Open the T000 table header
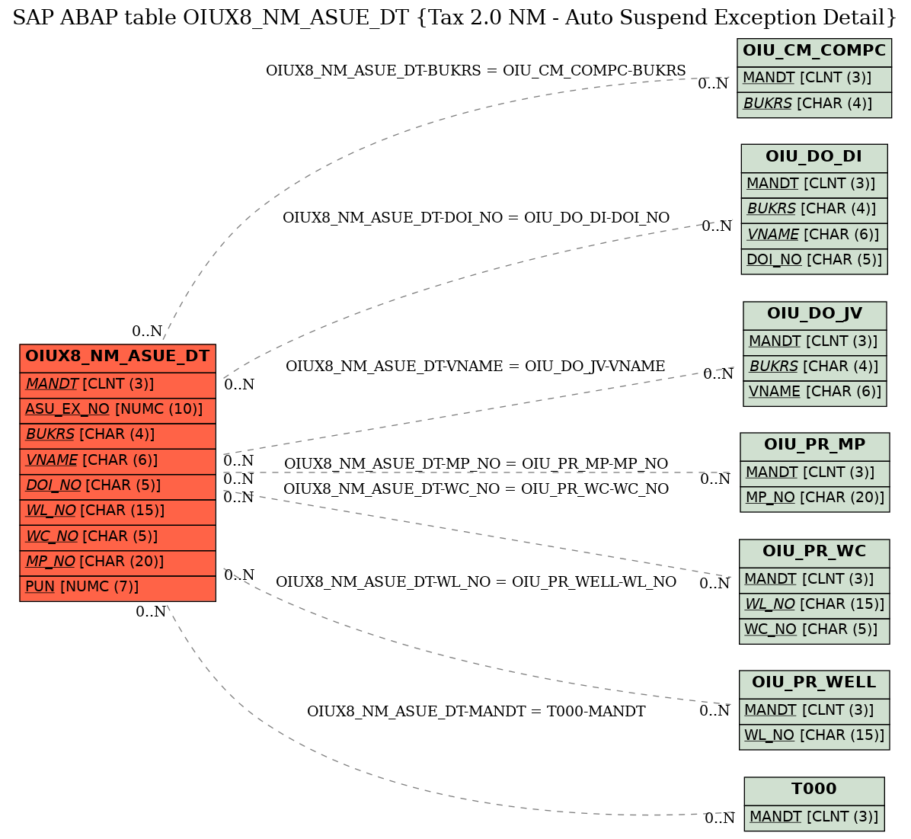The width and height of the screenshot is (911, 839). [814, 791]
